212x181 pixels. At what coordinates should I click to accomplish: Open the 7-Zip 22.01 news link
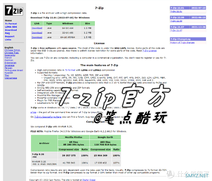click(176, 11)
